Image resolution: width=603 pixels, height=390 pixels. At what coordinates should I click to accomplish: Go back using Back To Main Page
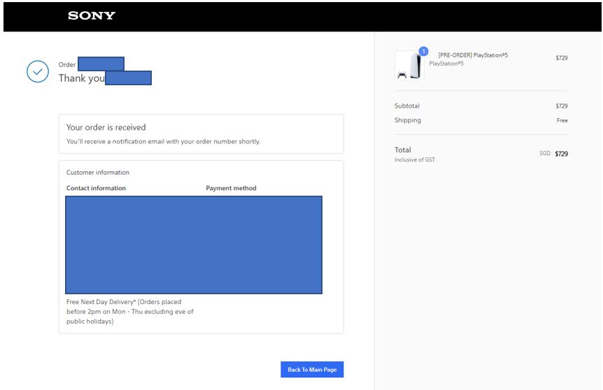[312, 369]
